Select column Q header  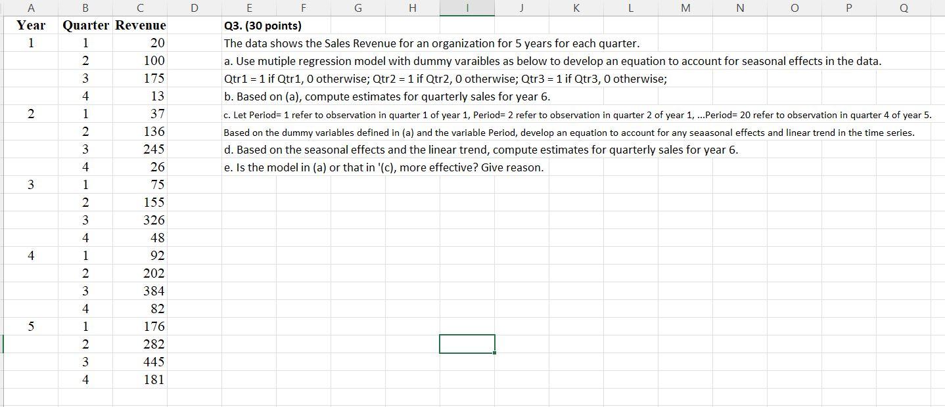pos(904,8)
